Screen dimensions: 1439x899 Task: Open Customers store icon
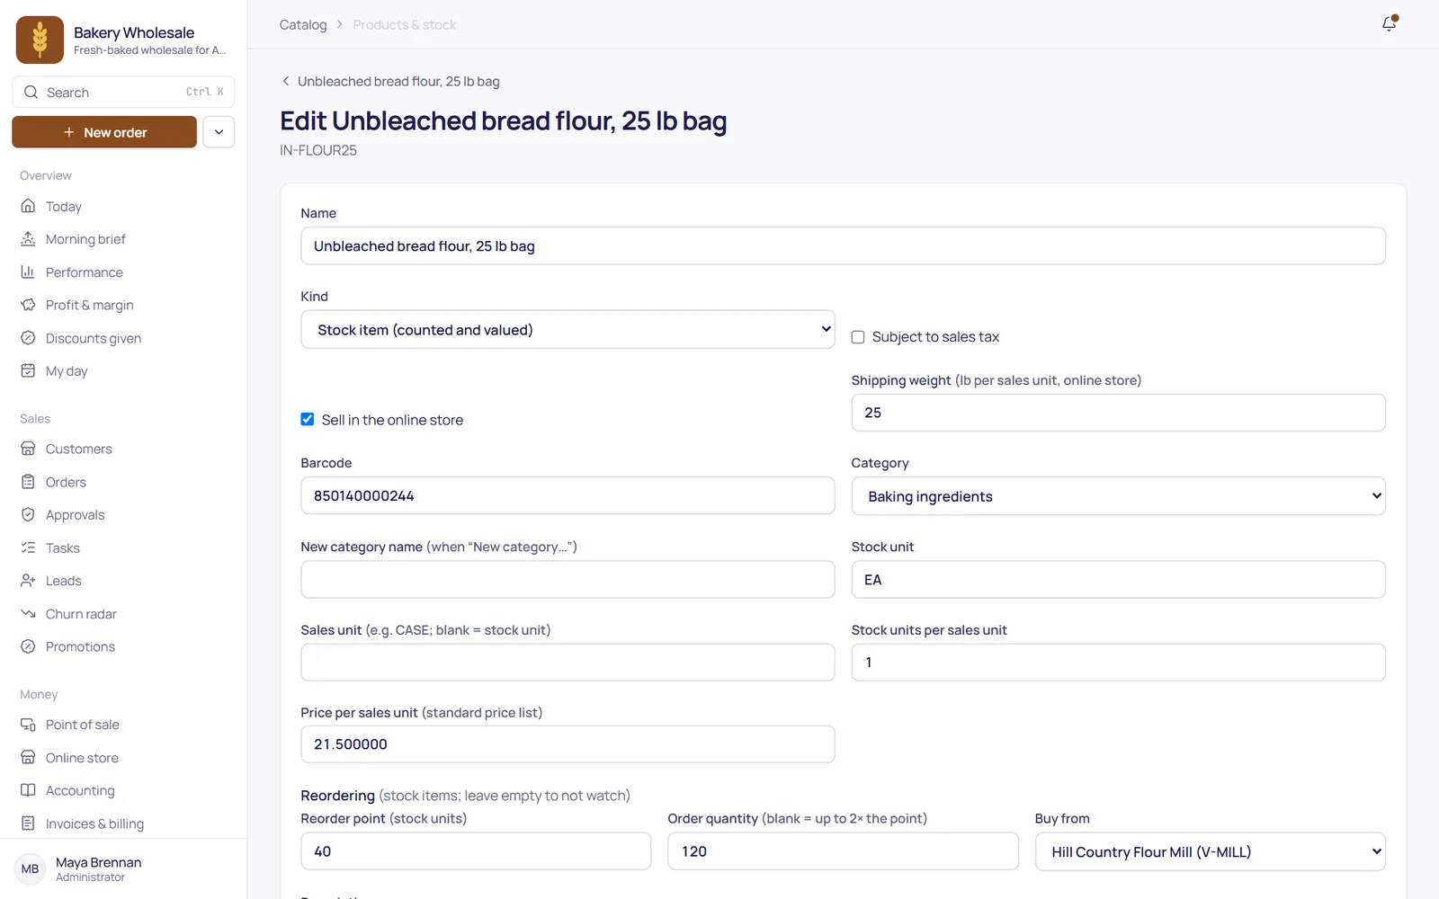tap(28, 449)
